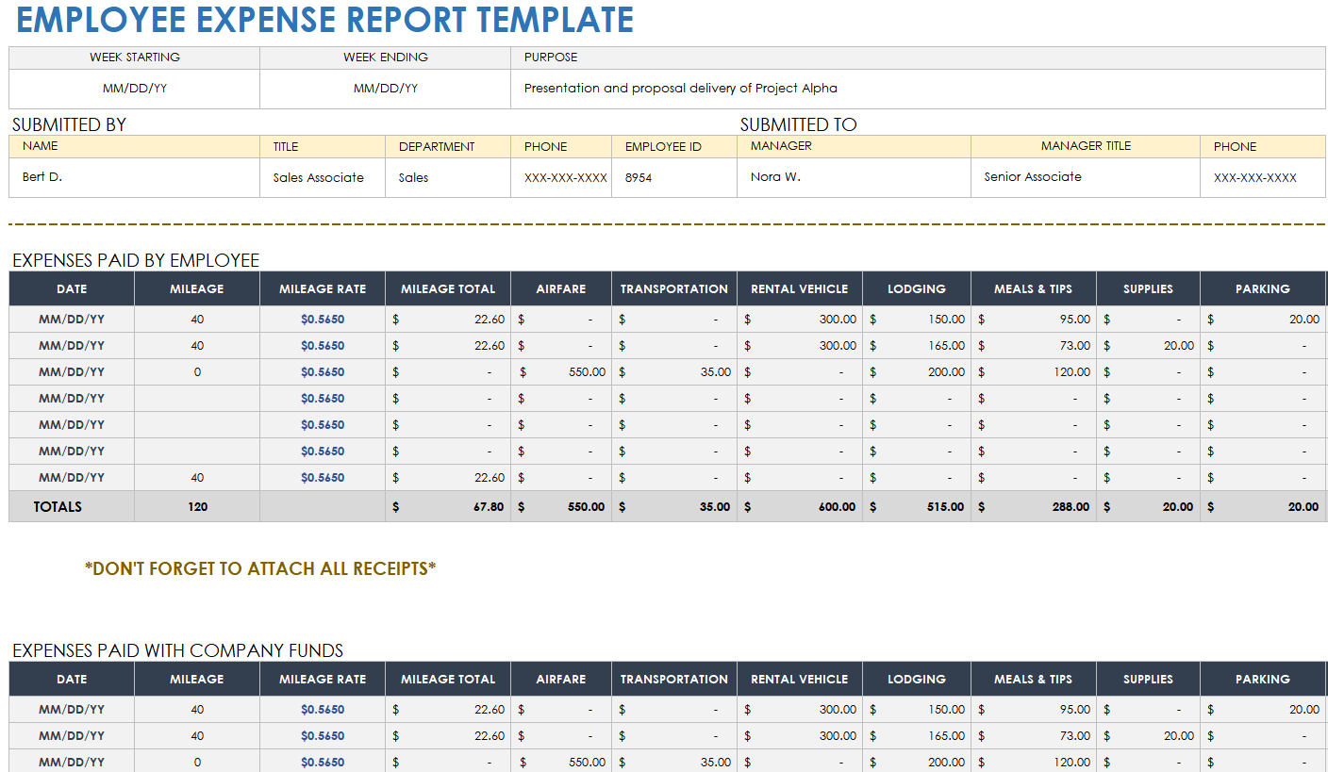Select the 600.00 rental vehicle total

point(837,507)
